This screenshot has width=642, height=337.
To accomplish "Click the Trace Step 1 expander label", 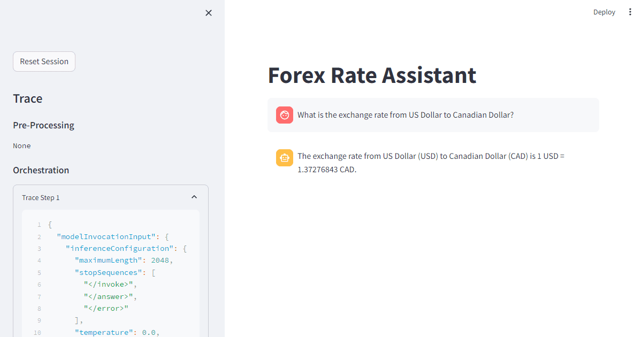I will coord(41,198).
